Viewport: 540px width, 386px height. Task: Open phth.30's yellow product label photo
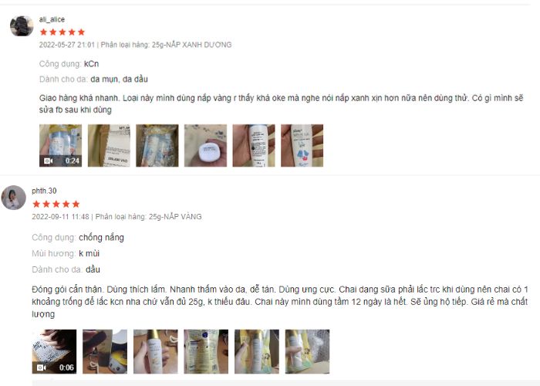pos(206,351)
